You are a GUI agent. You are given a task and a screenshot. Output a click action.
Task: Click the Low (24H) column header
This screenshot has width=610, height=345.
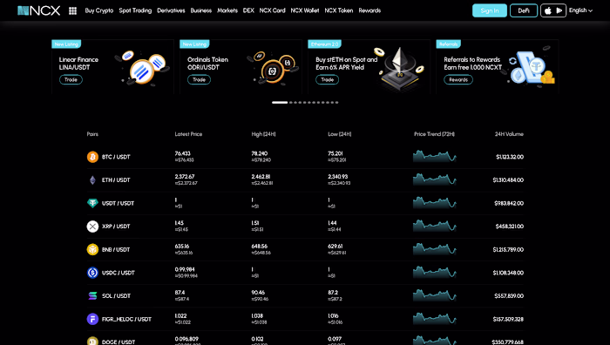pyautogui.click(x=340, y=134)
